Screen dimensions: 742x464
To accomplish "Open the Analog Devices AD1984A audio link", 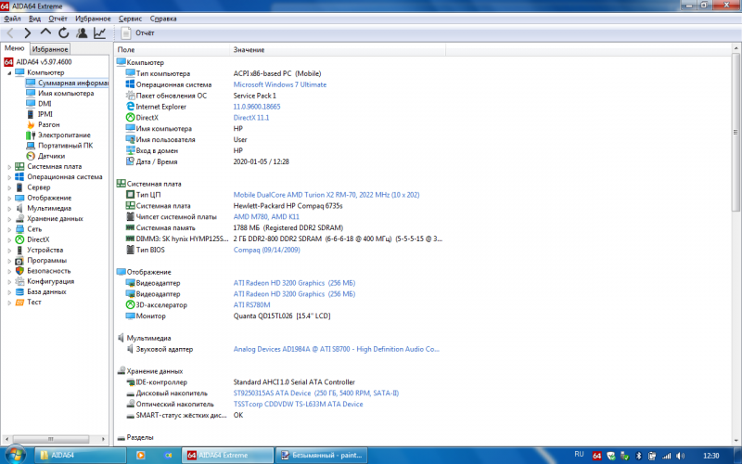I will 336,349.
